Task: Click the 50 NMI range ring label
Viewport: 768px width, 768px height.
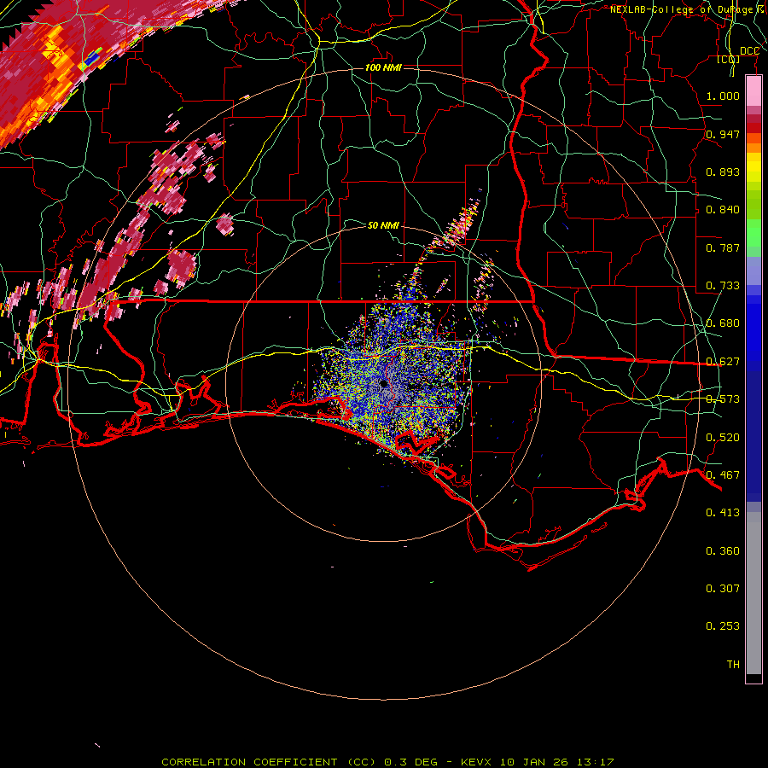Action: (x=383, y=225)
